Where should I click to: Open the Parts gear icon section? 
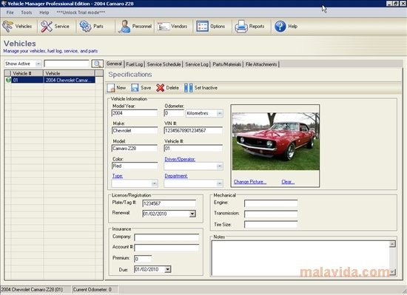(x=91, y=27)
